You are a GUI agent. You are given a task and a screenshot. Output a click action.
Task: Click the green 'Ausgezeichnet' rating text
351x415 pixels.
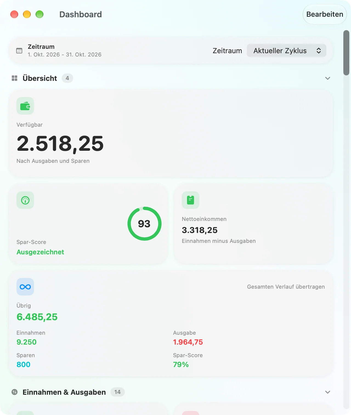[x=40, y=252]
